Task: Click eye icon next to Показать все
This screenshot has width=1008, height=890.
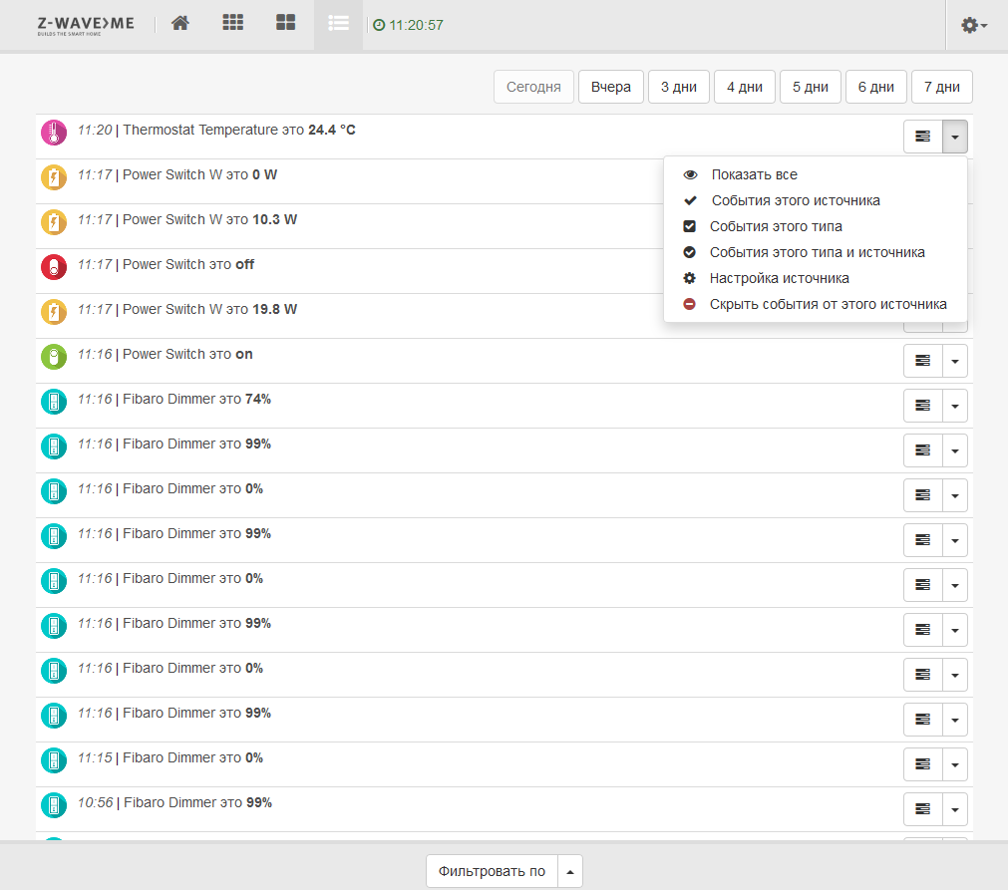Action: pos(690,174)
